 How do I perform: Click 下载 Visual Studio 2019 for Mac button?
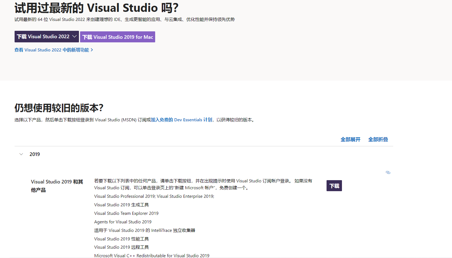click(117, 37)
